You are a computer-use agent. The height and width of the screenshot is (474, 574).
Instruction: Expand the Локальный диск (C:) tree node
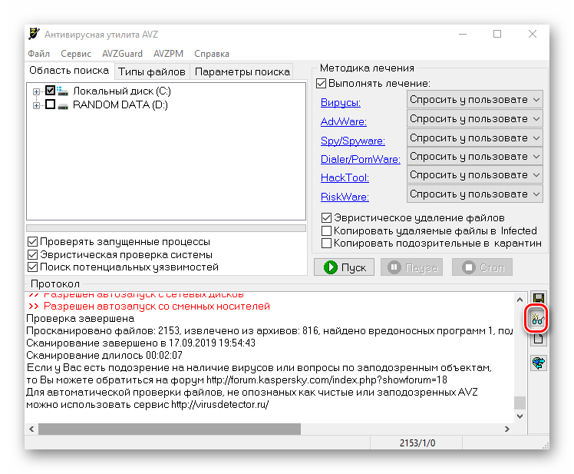(36, 91)
